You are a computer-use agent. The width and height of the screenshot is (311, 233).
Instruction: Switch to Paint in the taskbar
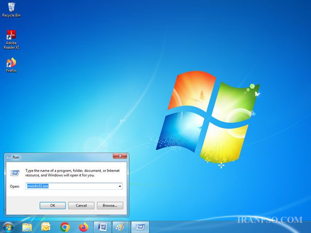point(121,227)
